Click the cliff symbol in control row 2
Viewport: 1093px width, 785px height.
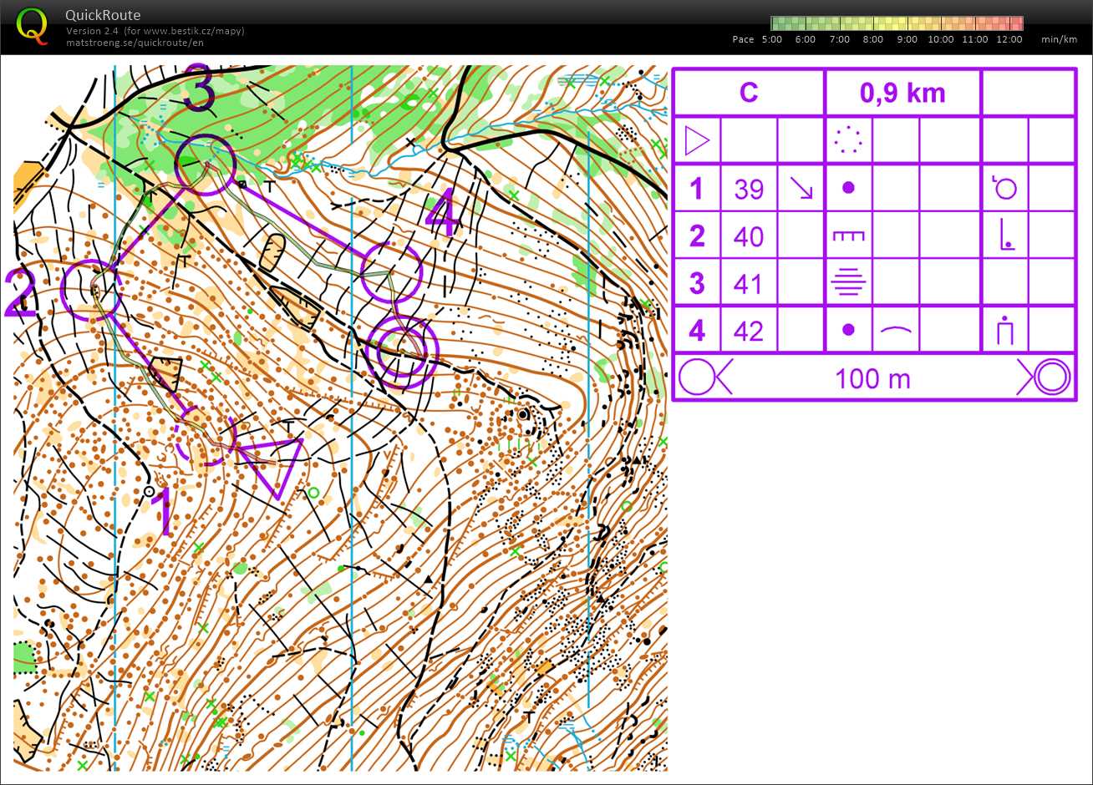click(848, 236)
